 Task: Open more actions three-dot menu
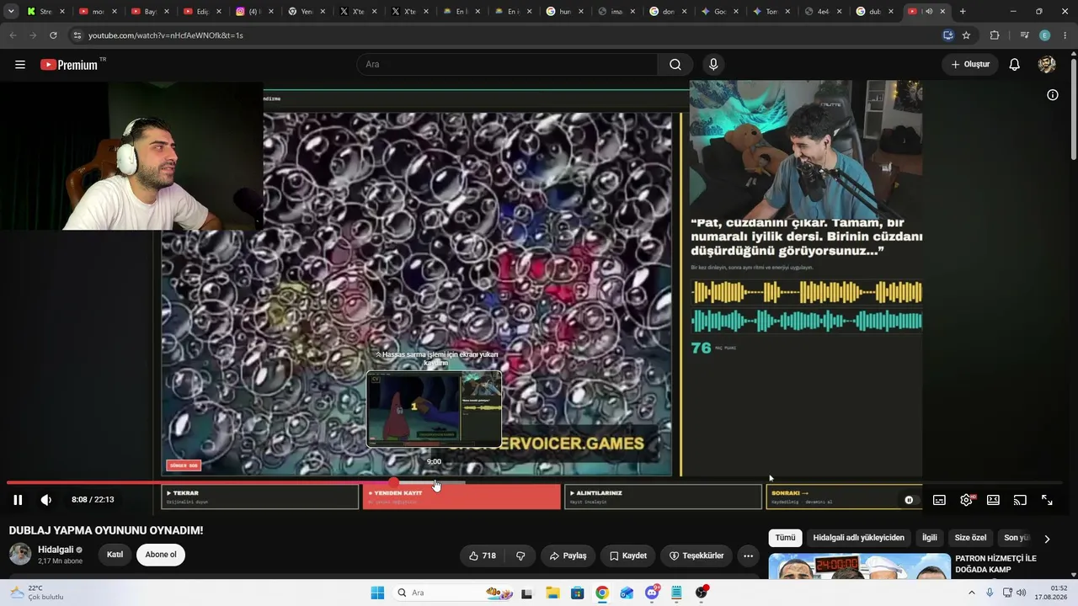[x=748, y=555]
